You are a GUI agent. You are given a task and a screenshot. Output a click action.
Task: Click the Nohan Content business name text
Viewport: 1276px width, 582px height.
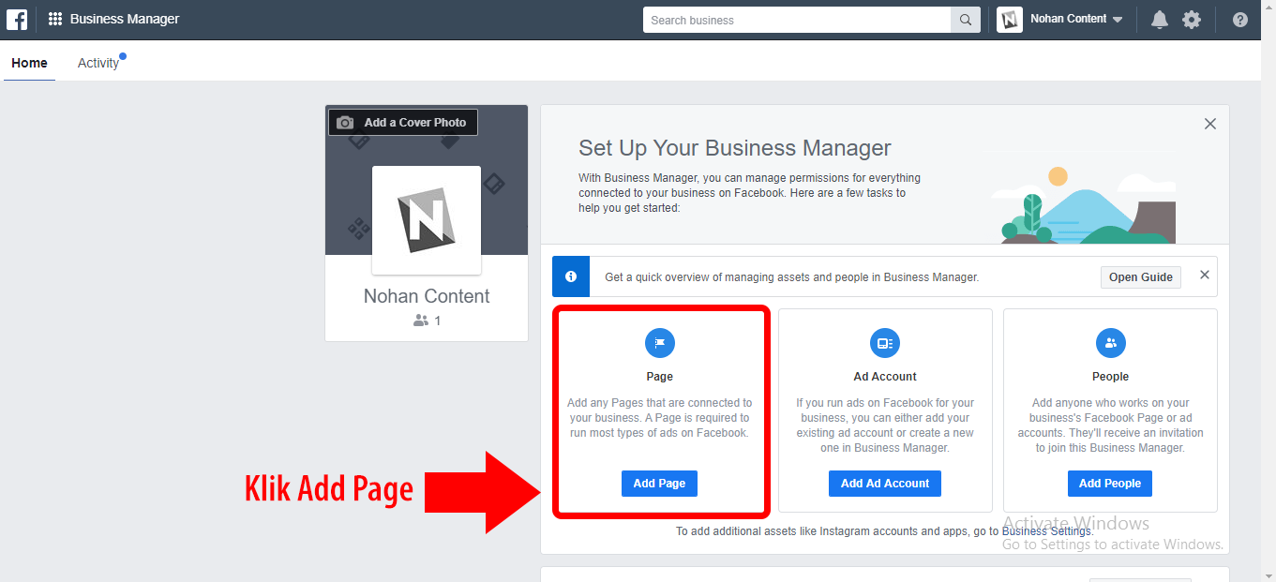[427, 296]
